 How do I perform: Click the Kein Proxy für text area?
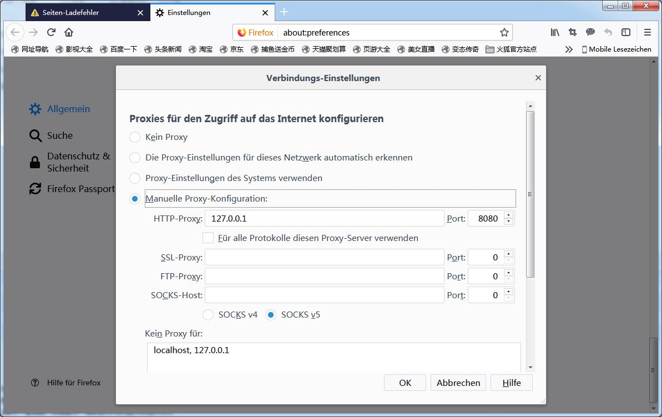point(333,358)
